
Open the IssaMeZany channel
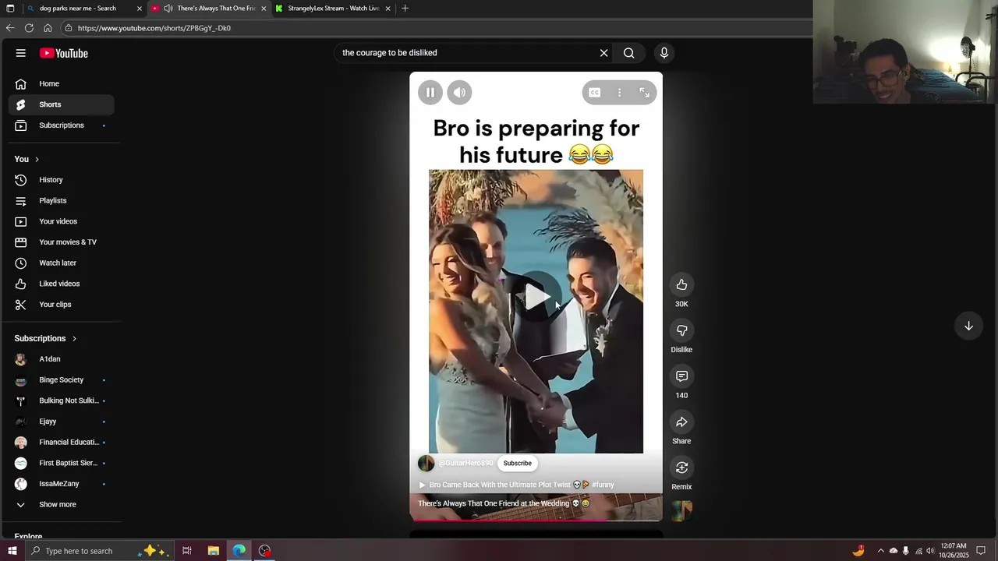point(61,484)
